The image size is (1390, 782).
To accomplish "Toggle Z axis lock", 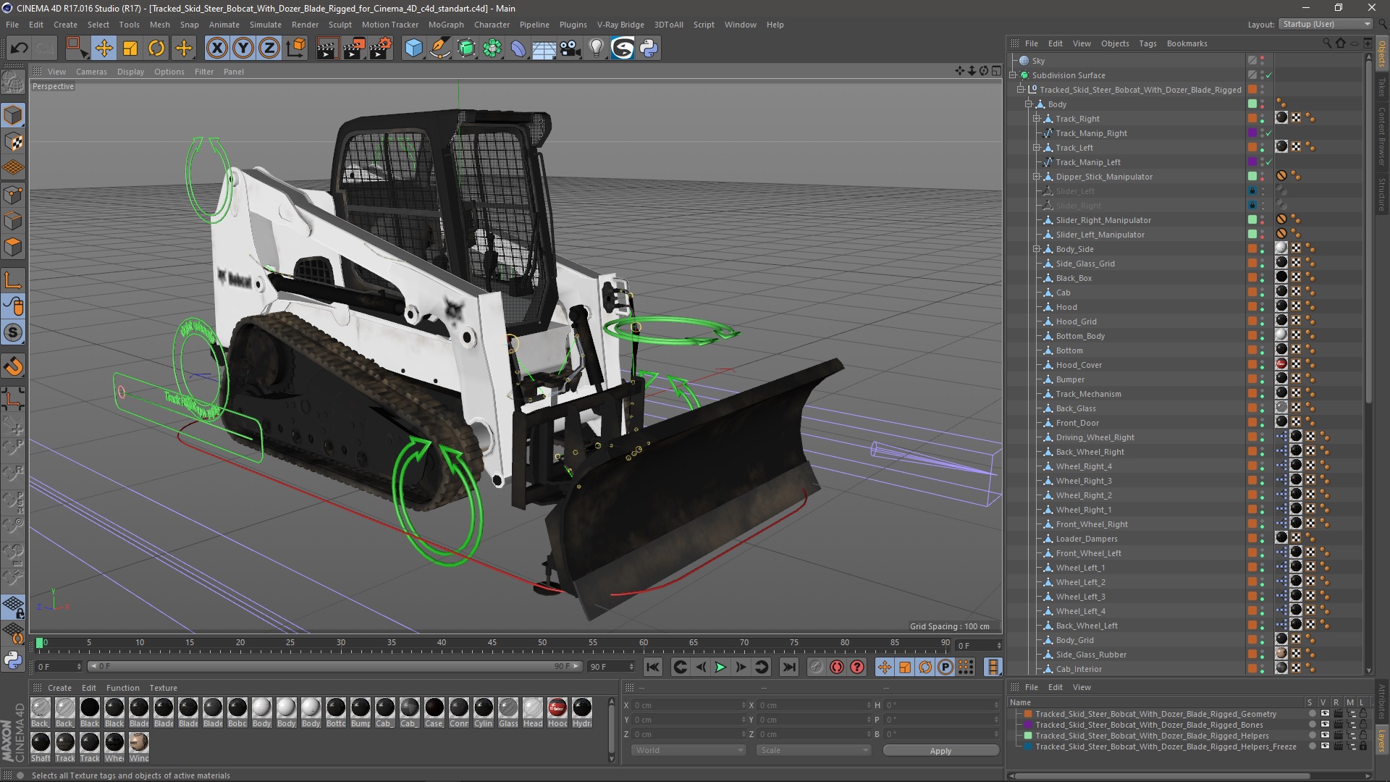I will 269,49.
